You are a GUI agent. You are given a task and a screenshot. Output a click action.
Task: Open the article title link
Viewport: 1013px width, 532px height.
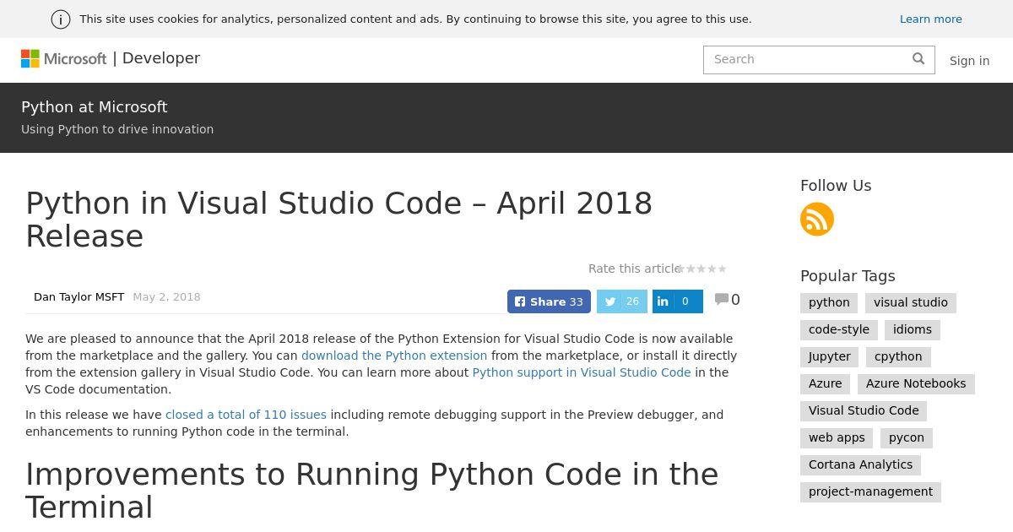[339, 220]
